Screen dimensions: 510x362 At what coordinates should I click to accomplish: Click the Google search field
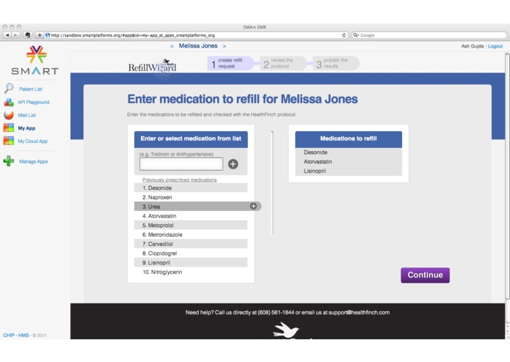coord(429,35)
